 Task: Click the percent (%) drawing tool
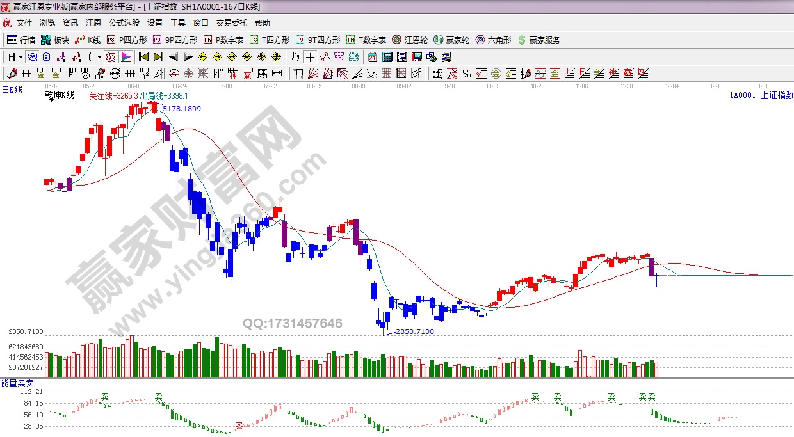click(467, 74)
